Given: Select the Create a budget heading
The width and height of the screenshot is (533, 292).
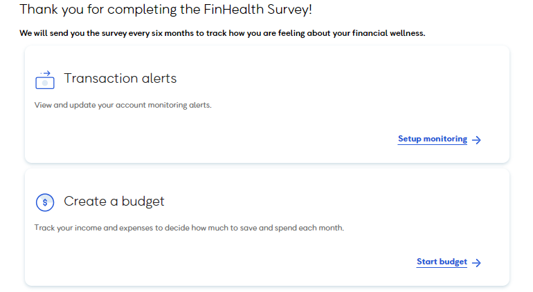Looking at the screenshot, I should 114,202.
